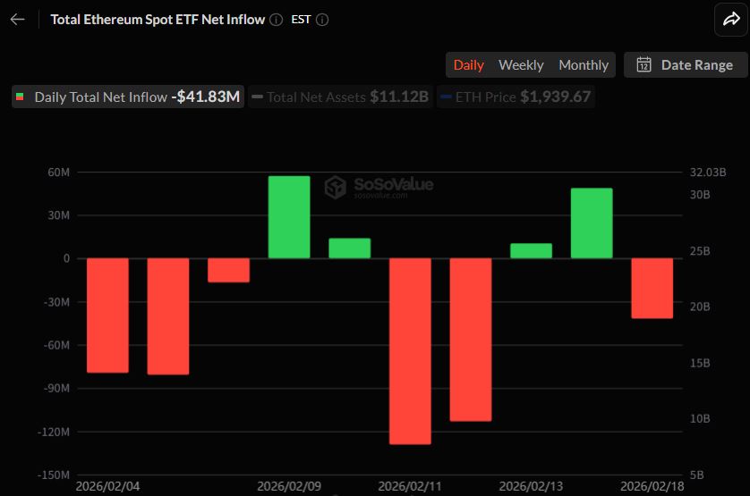Open the Date Range picker
The height and width of the screenshot is (496, 750).
[686, 64]
